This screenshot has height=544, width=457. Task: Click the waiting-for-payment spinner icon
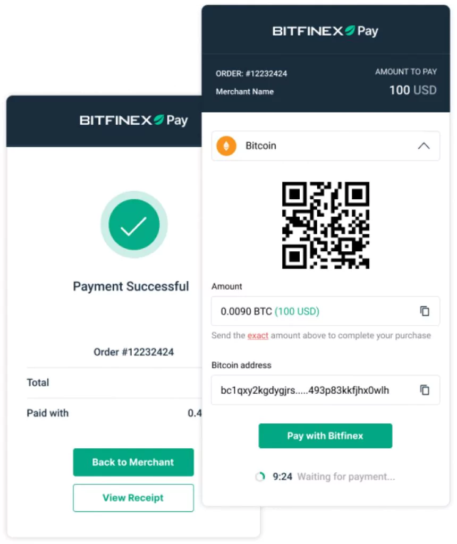260,477
